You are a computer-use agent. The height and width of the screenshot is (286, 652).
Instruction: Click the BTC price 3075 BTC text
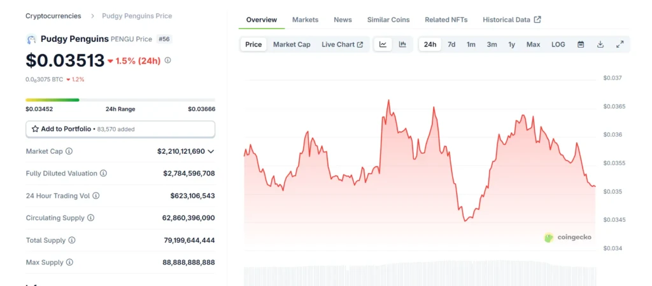[x=44, y=79]
